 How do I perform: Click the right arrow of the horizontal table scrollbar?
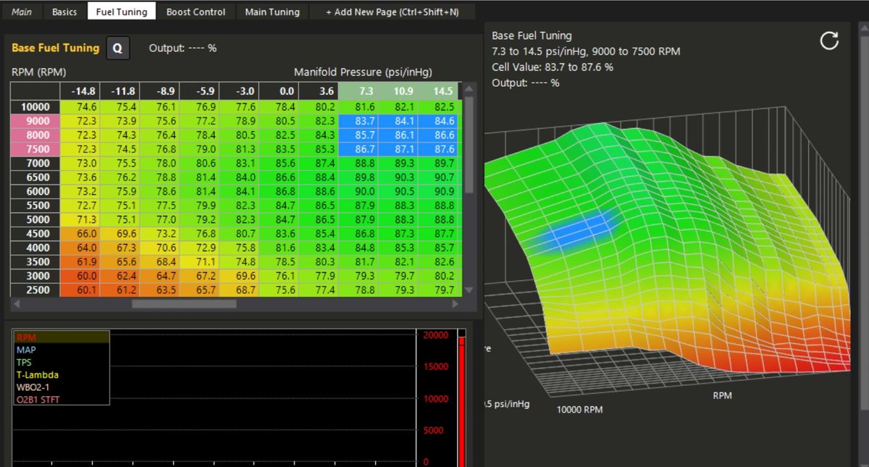[456, 306]
